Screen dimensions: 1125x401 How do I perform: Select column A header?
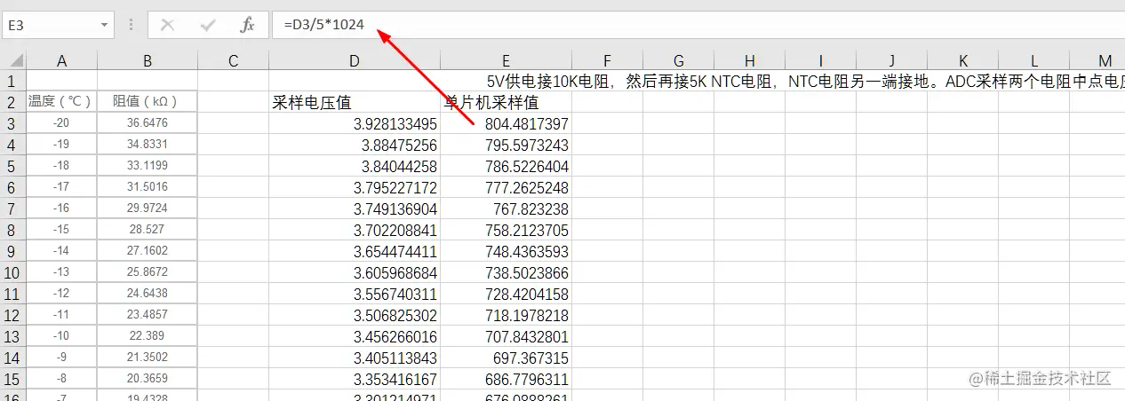61,60
